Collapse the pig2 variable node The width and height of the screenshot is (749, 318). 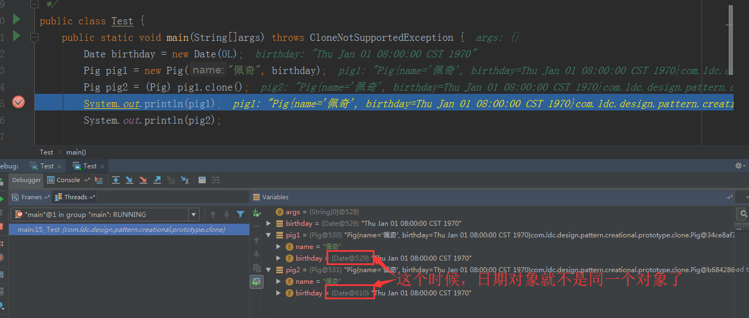(x=269, y=270)
